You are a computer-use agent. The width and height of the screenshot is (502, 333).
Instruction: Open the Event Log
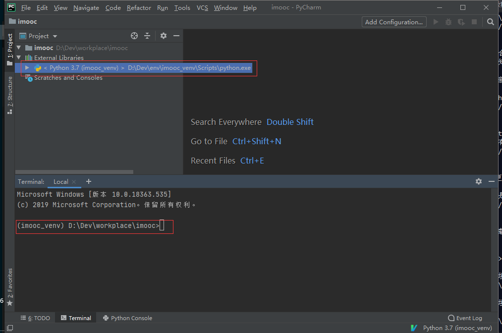coord(465,318)
